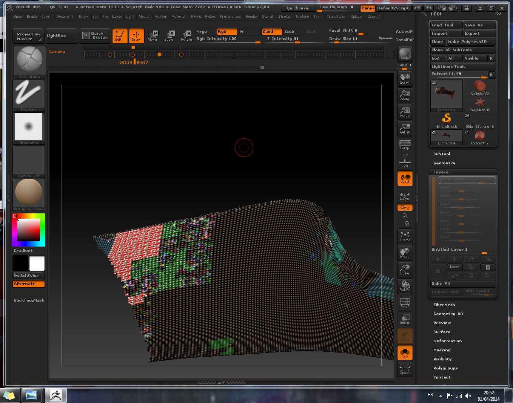Select the Zoom canvas tool
The width and height of the screenshot is (513, 403).
pyautogui.click(x=405, y=95)
